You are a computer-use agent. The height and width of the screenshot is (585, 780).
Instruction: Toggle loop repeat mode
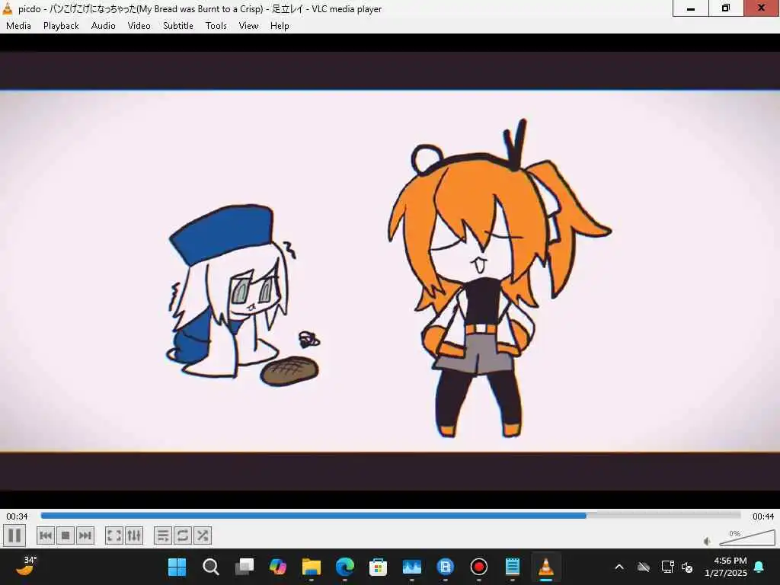pyautogui.click(x=183, y=535)
